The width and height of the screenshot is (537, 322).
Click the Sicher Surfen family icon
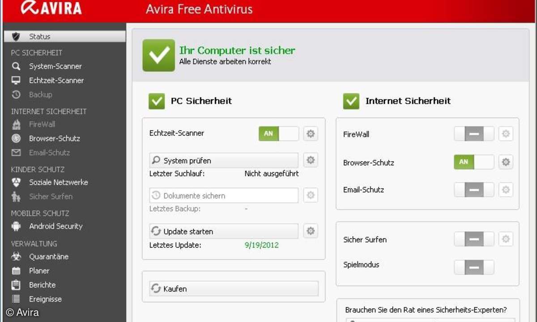point(16,196)
